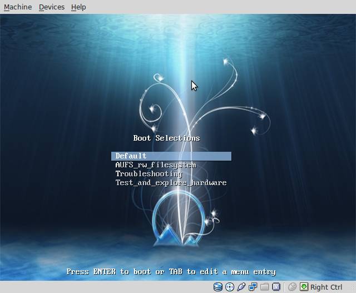356x293 pixels.
Task: Open the Machine menu
Action: click(x=18, y=7)
